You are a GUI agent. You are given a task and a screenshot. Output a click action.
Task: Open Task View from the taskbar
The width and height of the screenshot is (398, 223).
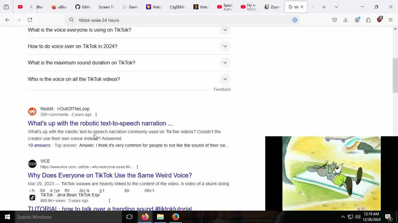129,217
